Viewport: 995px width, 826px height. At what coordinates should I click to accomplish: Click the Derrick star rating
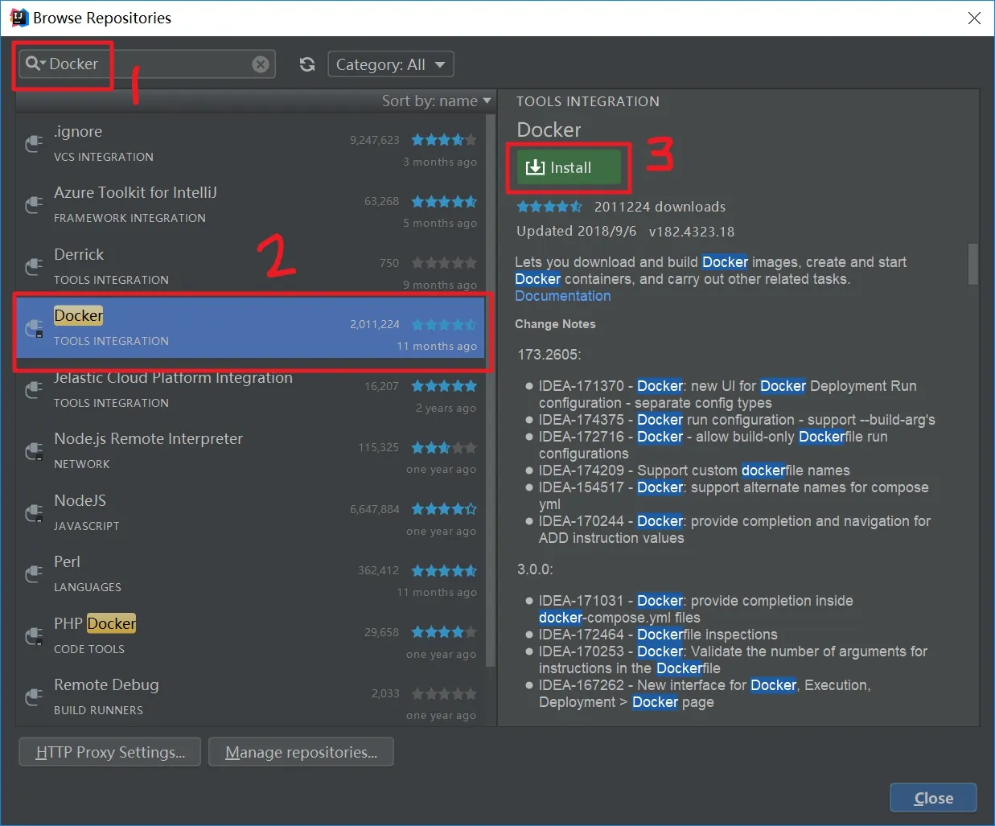click(x=444, y=263)
